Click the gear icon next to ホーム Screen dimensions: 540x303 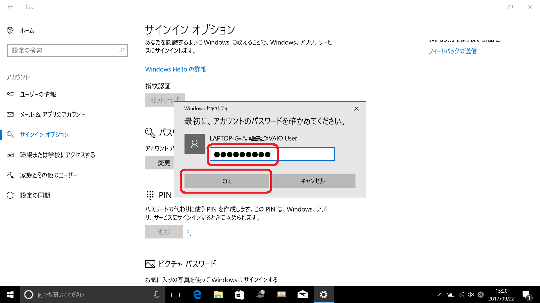click(x=10, y=30)
